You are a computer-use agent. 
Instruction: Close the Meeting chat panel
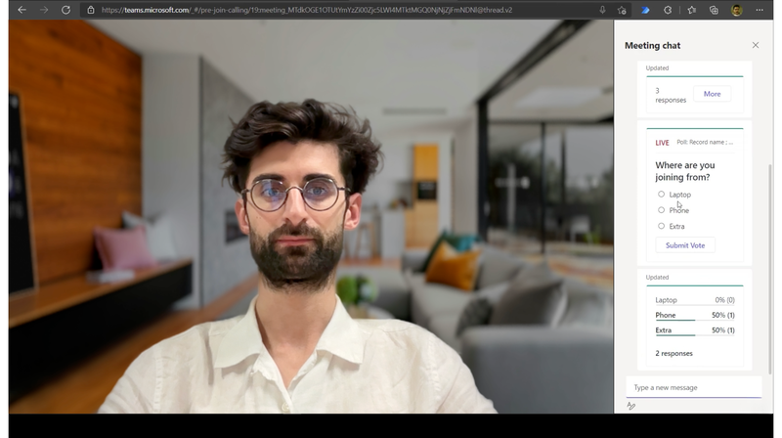point(756,45)
